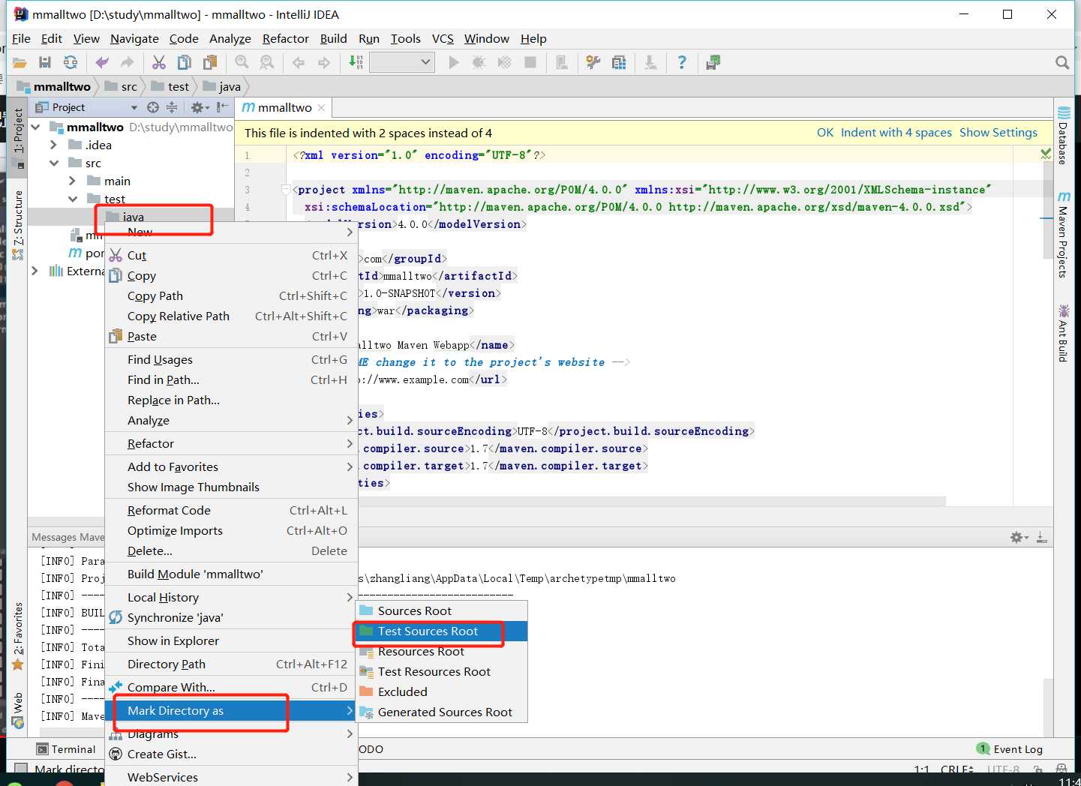Click the editor horizontal scrollbar
Viewport: 1081px width, 786px height.
tap(651, 501)
